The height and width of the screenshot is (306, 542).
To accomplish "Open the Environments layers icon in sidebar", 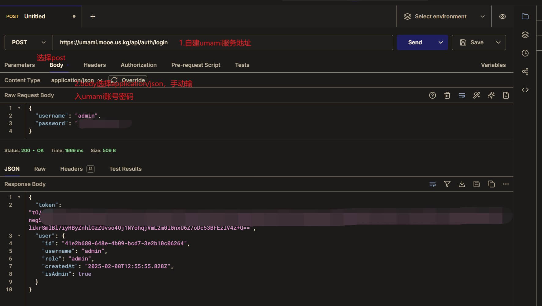I will [x=525, y=35].
